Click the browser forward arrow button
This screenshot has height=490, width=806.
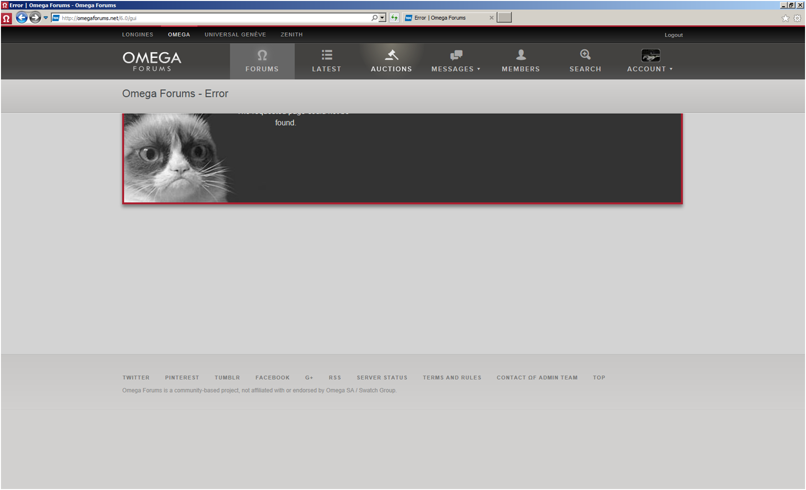(x=35, y=18)
